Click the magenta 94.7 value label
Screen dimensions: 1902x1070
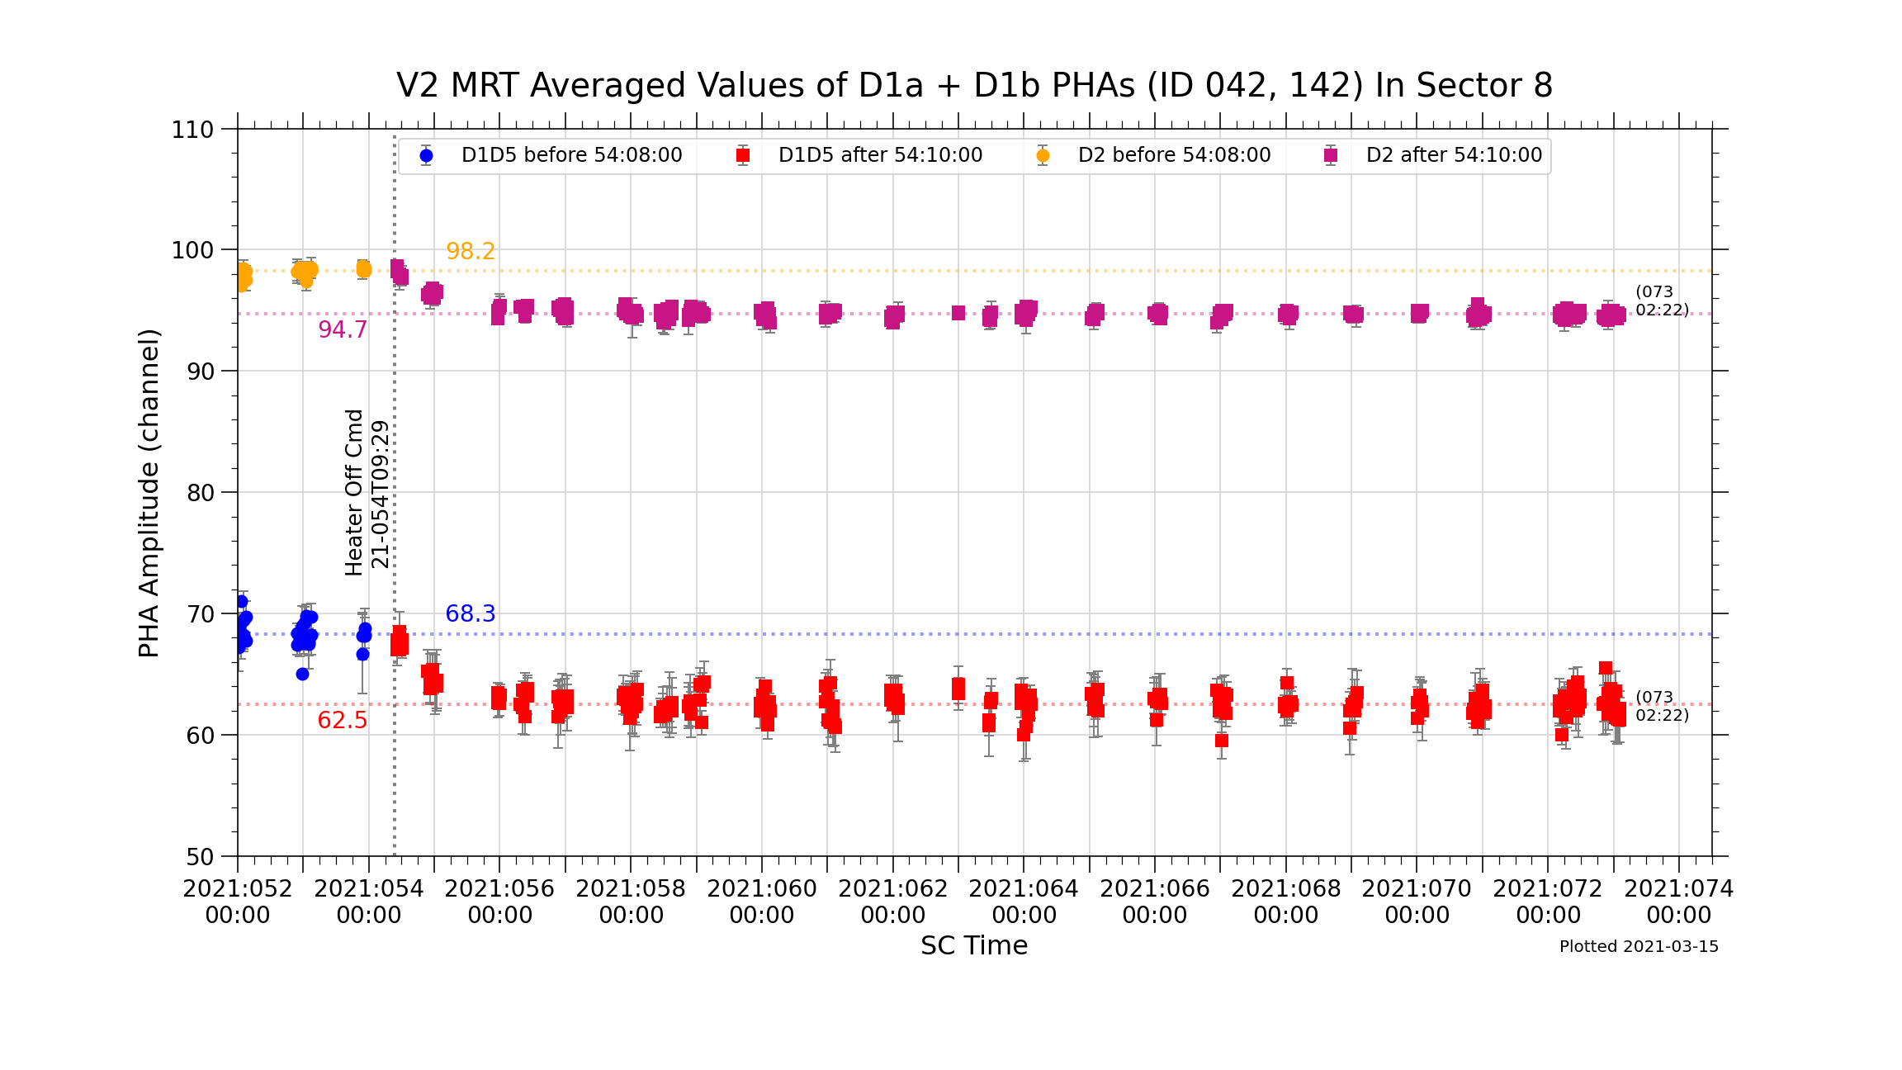point(343,330)
